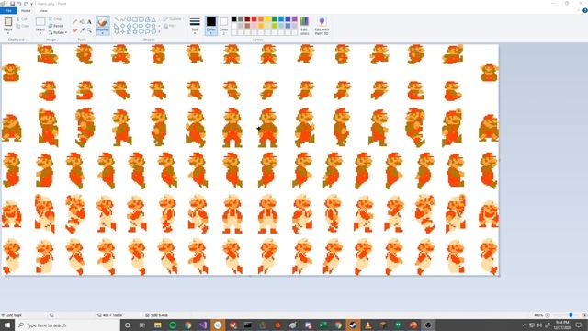Choose the Diamond shape
The image size is (588, 331).
tap(122, 26)
